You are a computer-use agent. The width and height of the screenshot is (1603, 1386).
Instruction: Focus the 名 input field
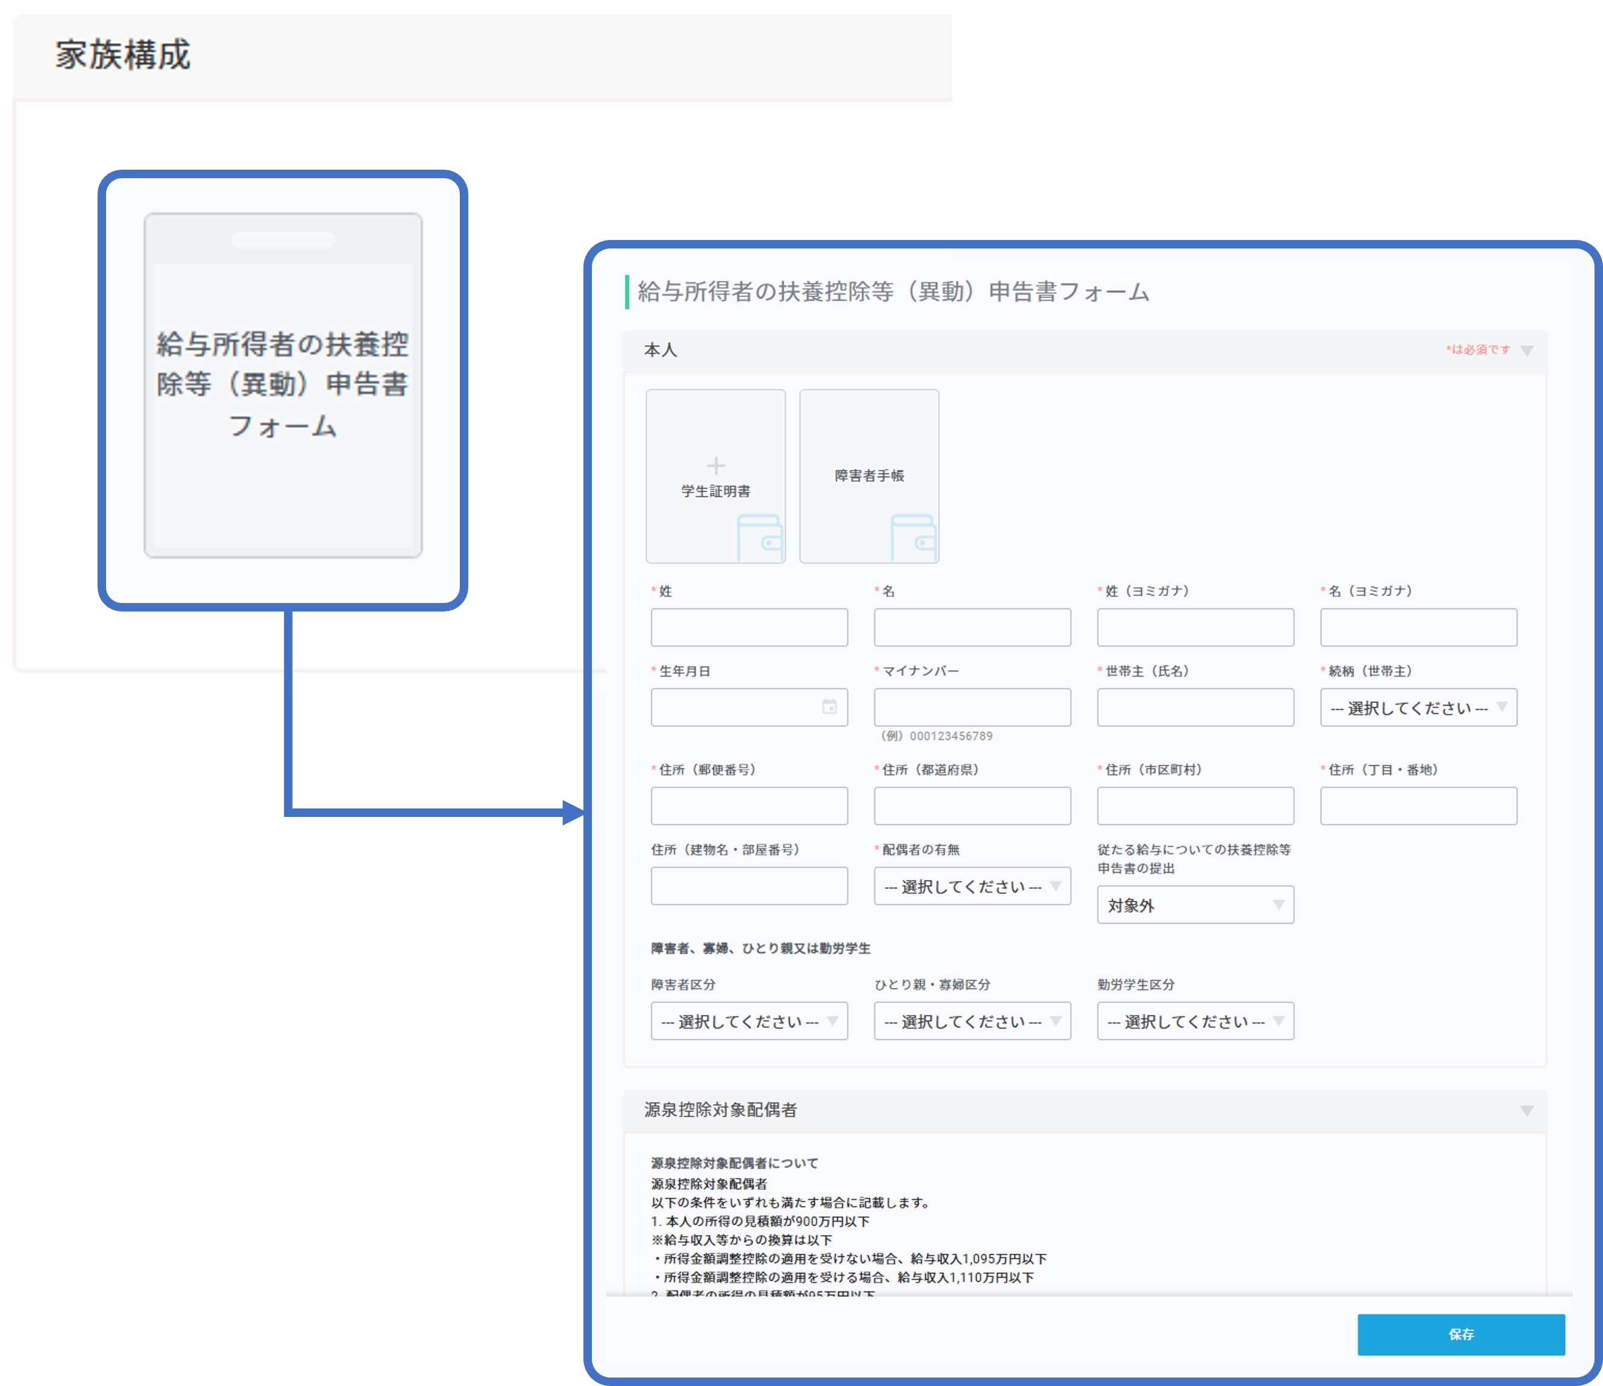pos(972,627)
